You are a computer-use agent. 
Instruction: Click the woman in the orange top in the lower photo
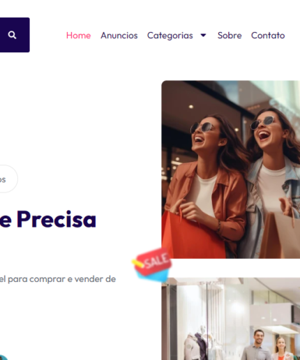281,349
